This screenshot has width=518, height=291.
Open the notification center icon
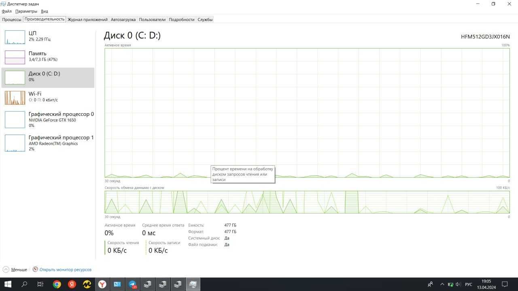[x=505, y=284]
